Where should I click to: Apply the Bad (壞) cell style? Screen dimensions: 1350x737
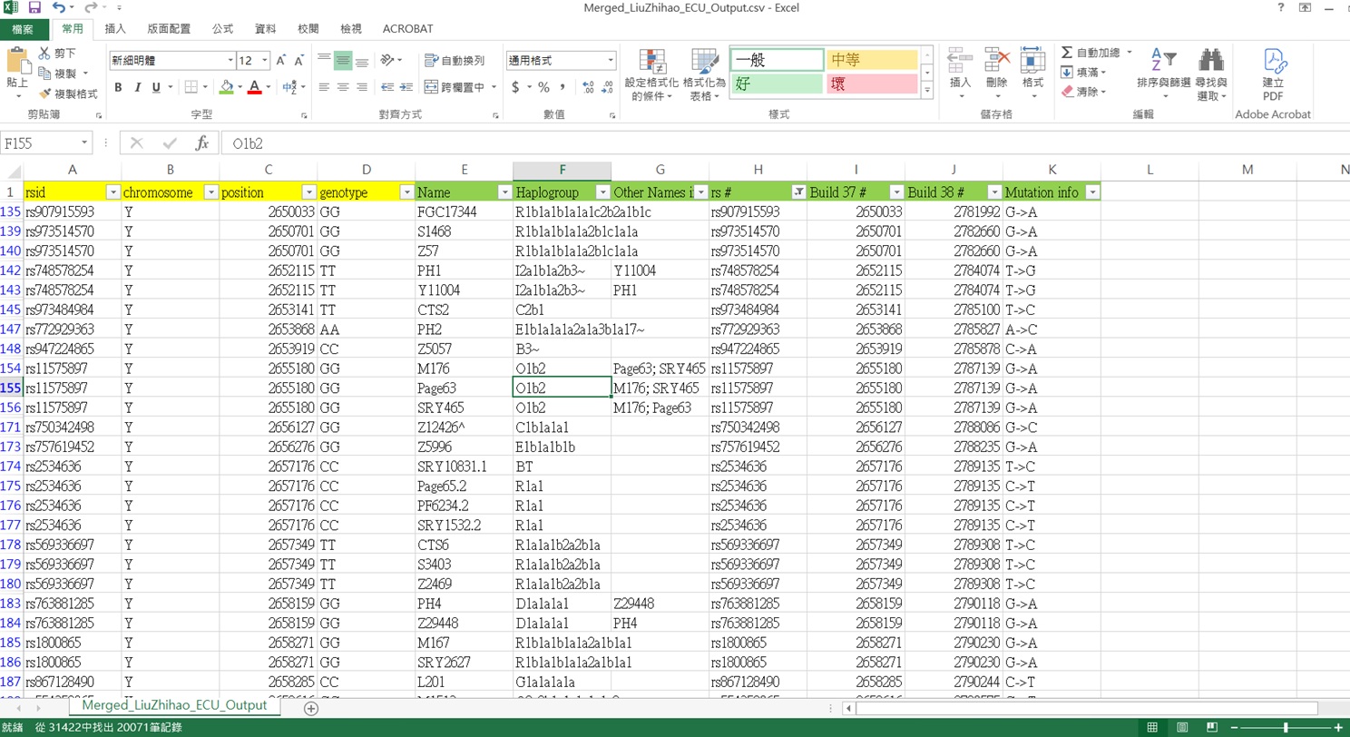[x=872, y=84]
